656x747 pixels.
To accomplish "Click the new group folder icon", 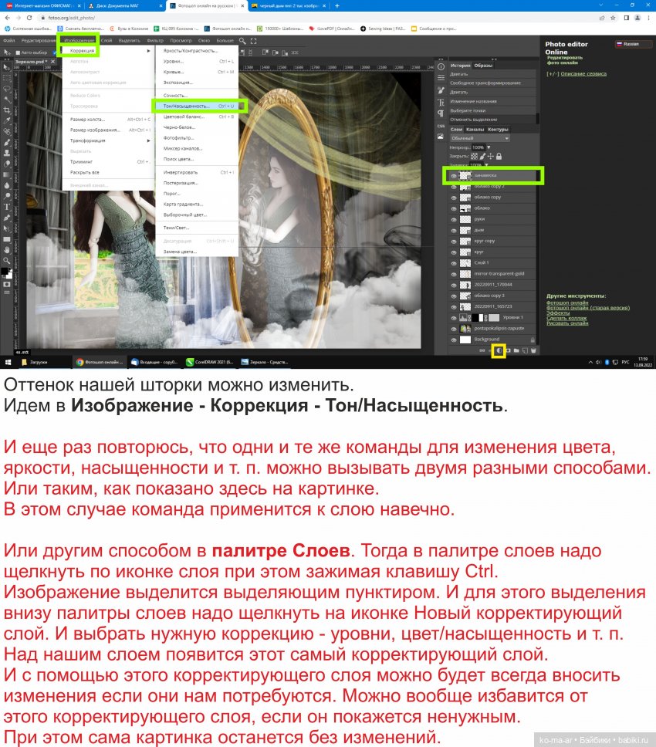I will (516, 351).
